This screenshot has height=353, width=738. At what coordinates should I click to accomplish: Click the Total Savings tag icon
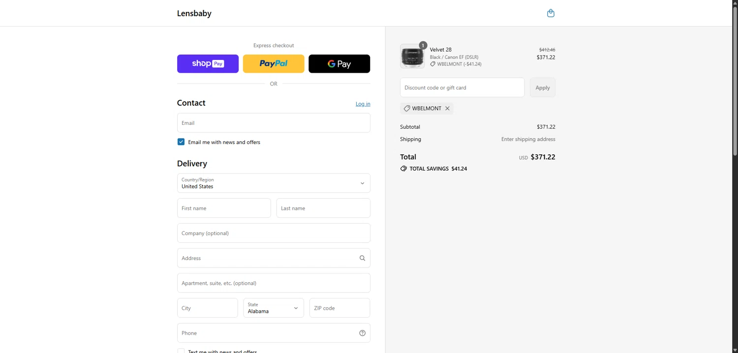(403, 169)
